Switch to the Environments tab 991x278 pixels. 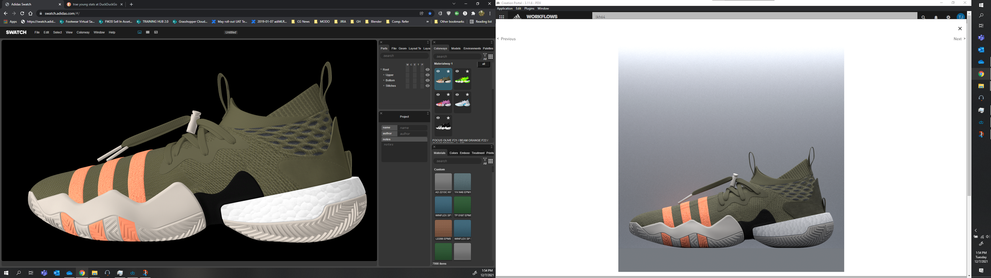pyautogui.click(x=472, y=49)
